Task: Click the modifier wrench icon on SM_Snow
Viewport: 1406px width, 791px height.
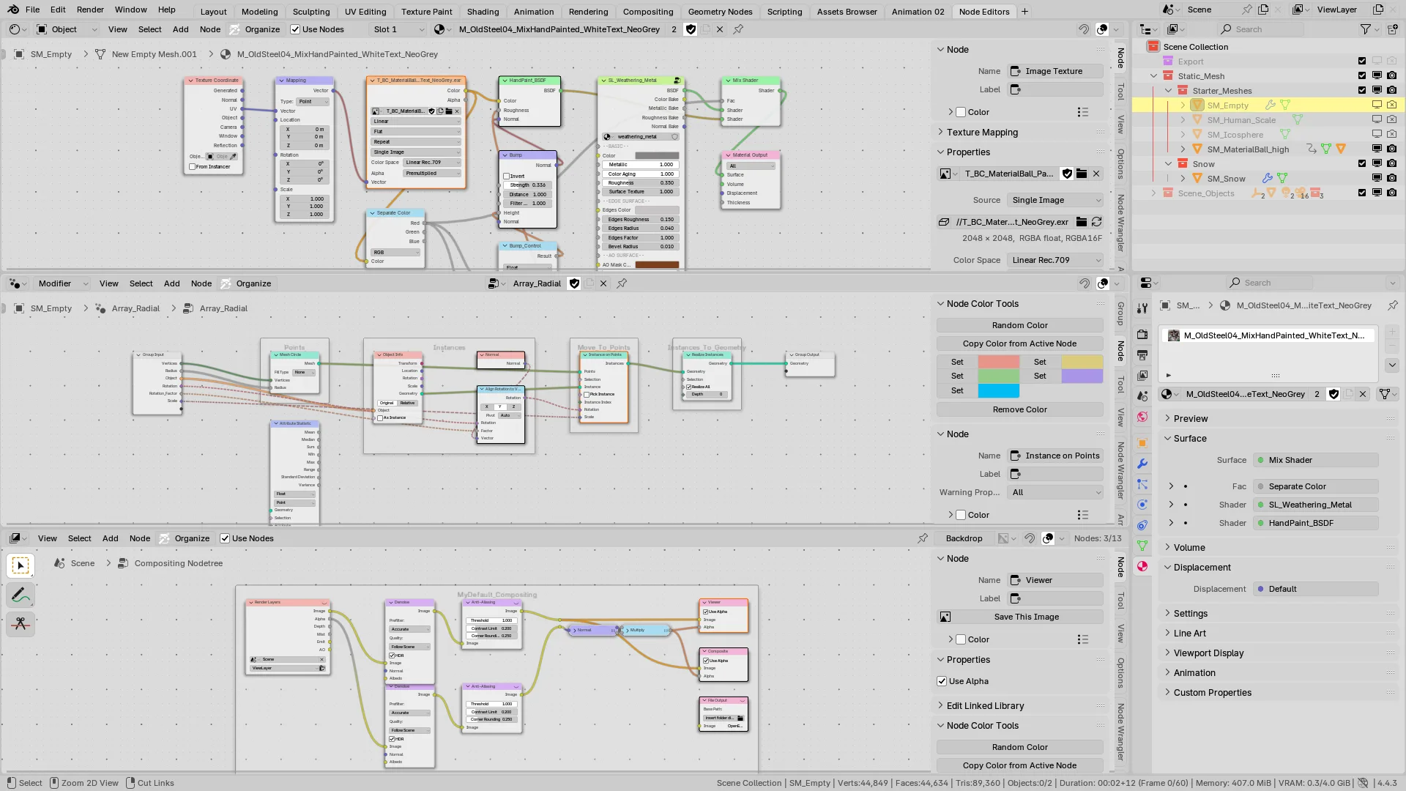Action: coord(1268,178)
